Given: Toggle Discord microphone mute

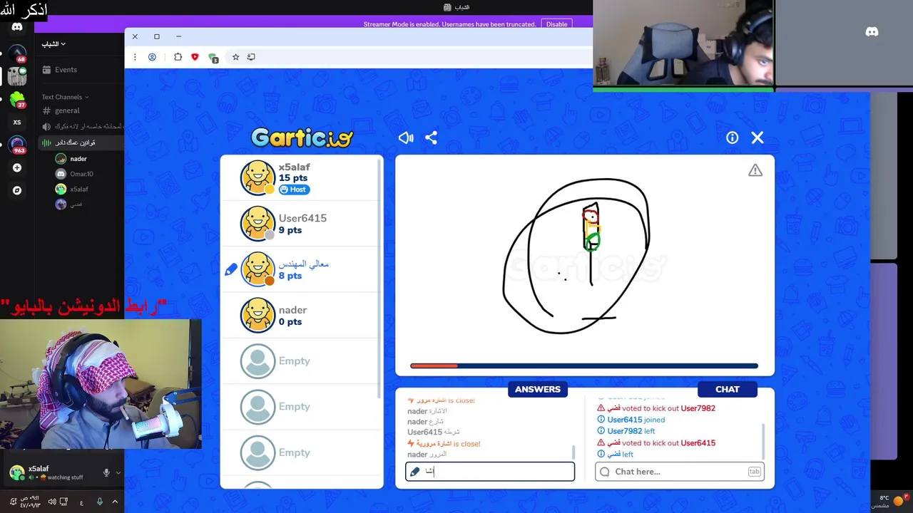Looking at the screenshot, I should (x=106, y=472).
